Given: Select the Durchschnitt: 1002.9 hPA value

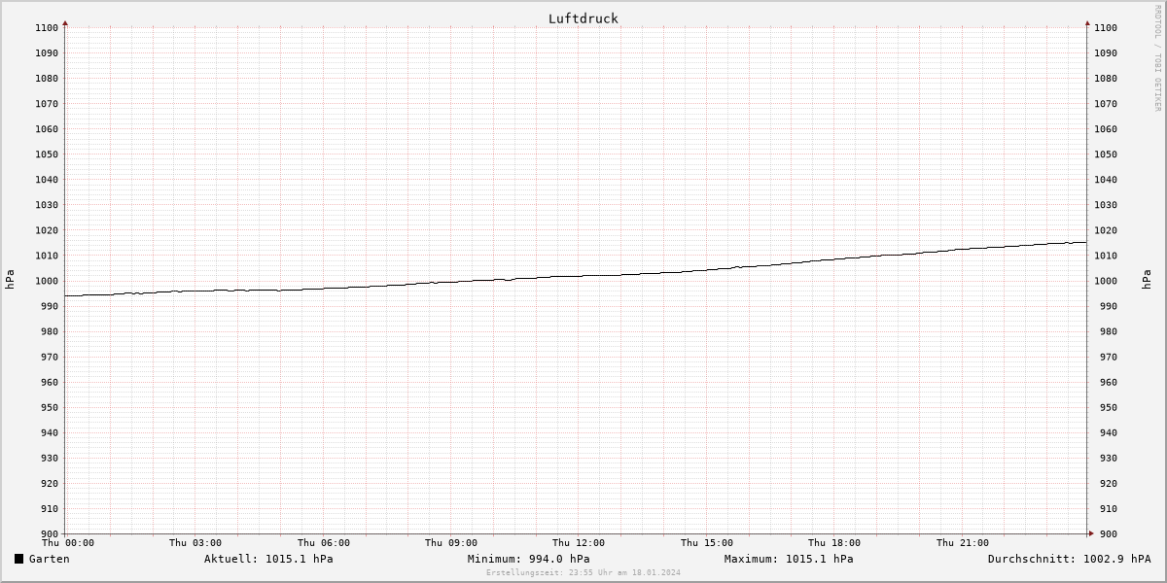Looking at the screenshot, I should pyautogui.click(x=1069, y=559).
